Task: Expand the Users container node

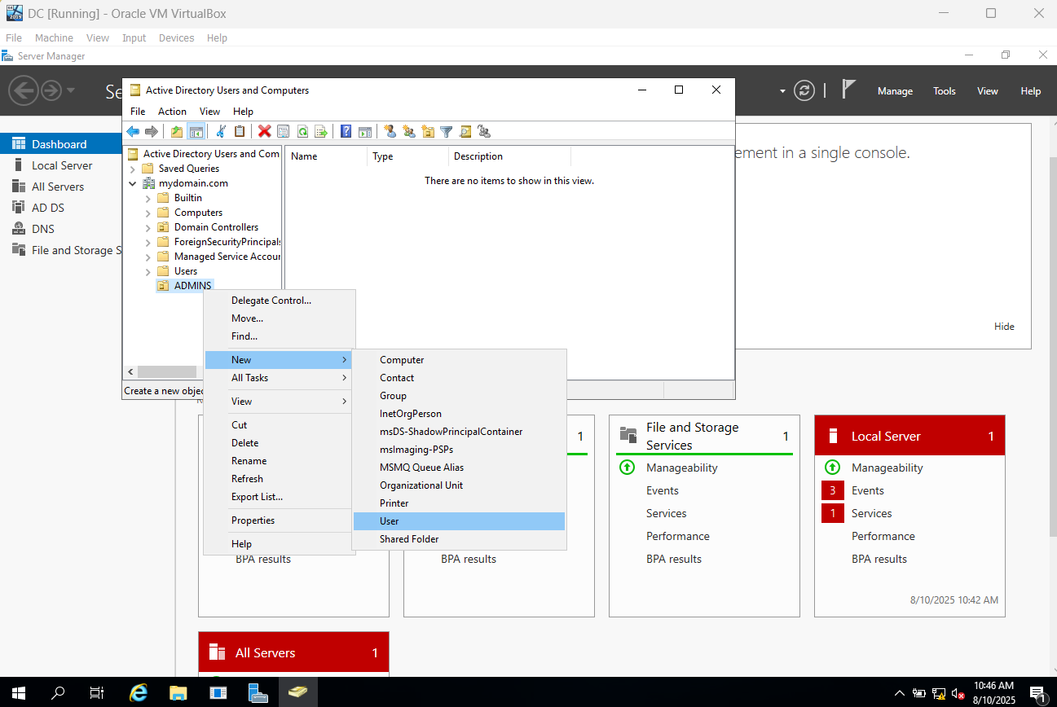Action: (148, 271)
